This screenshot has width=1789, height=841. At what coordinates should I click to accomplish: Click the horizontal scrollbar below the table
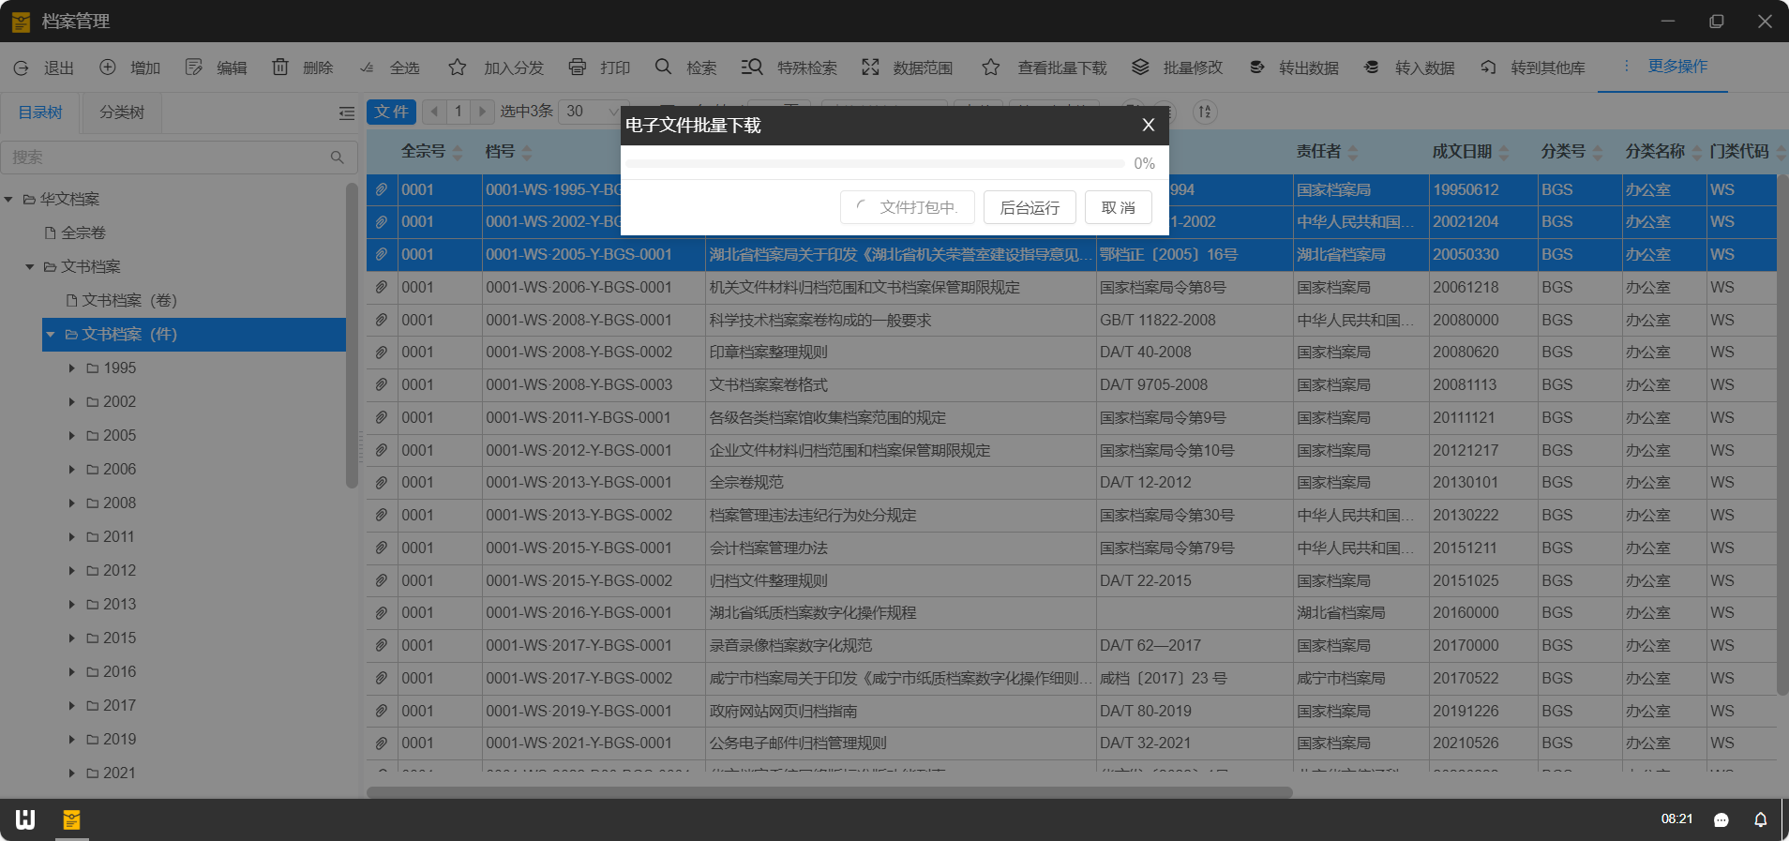pos(829,792)
